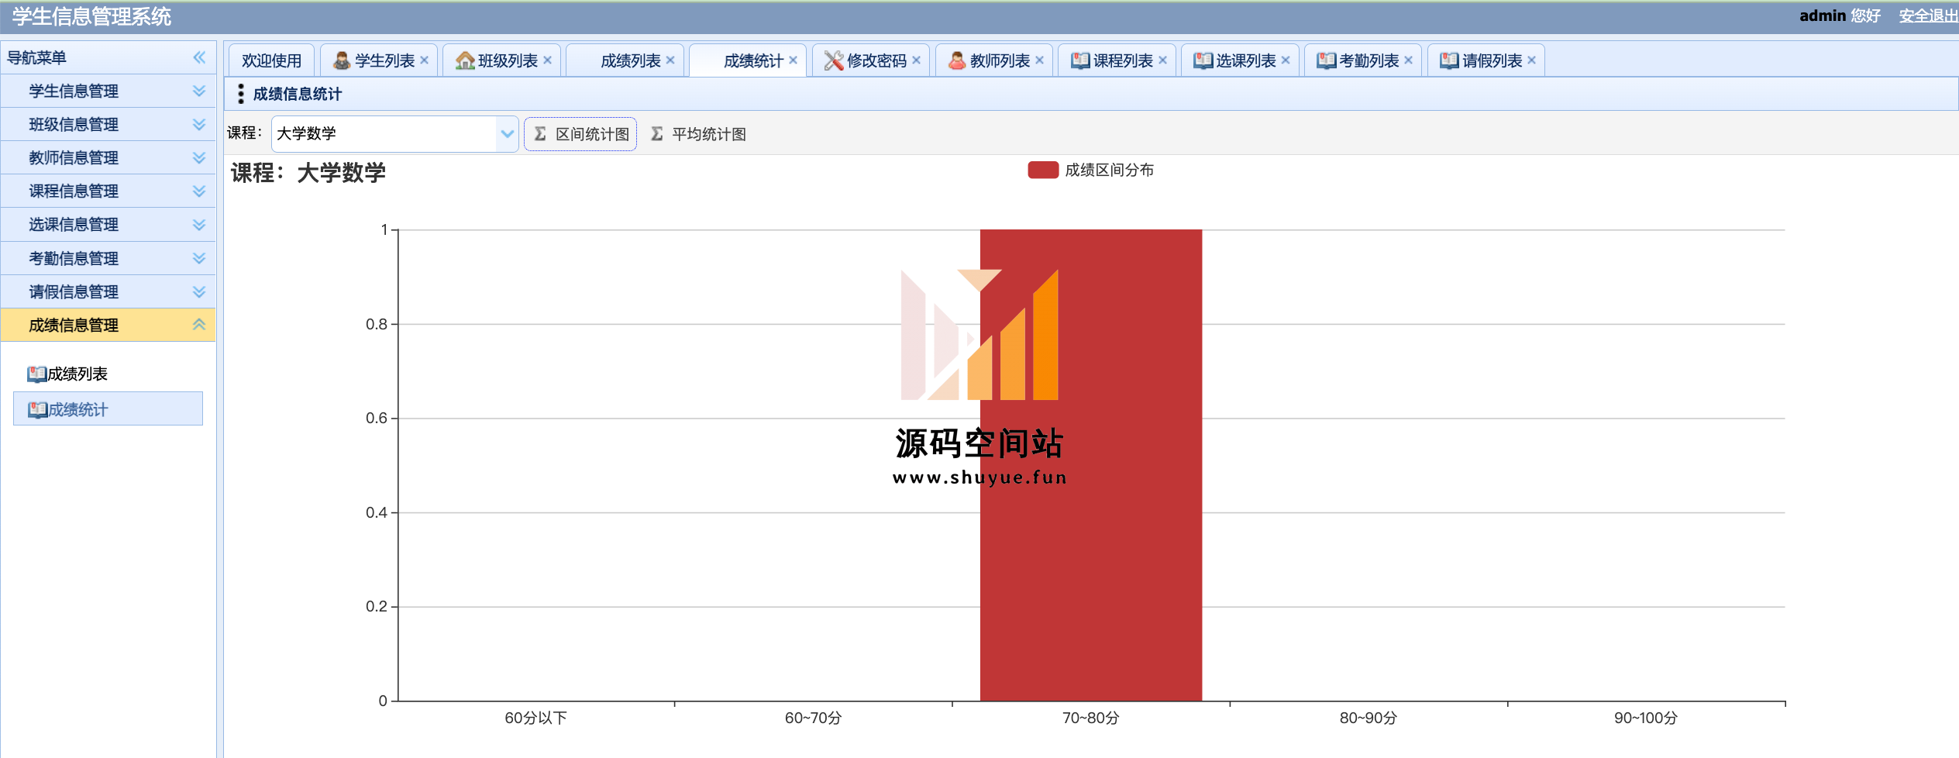Click the book icon on 选课列表 tab
Screen dimensions: 1959x758
point(1203,60)
